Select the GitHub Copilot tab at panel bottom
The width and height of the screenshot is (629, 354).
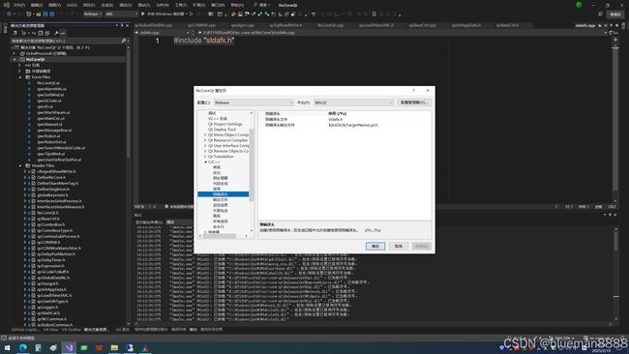click(25, 330)
